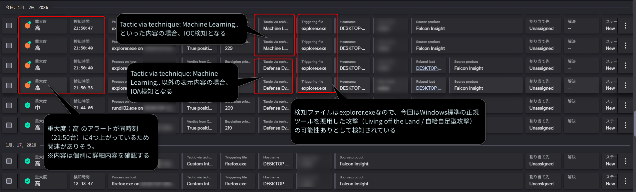This screenshot has width=636, height=192.
Task: Open the three-dot menu for the 18:38:47 firefox.exe detection
Action: [x=625, y=181]
